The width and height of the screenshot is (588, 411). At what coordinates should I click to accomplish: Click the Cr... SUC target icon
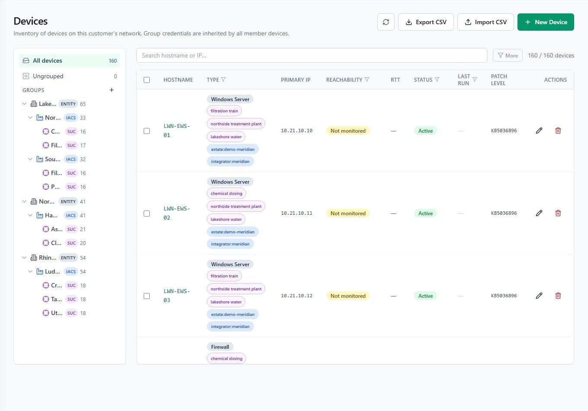tap(46, 285)
